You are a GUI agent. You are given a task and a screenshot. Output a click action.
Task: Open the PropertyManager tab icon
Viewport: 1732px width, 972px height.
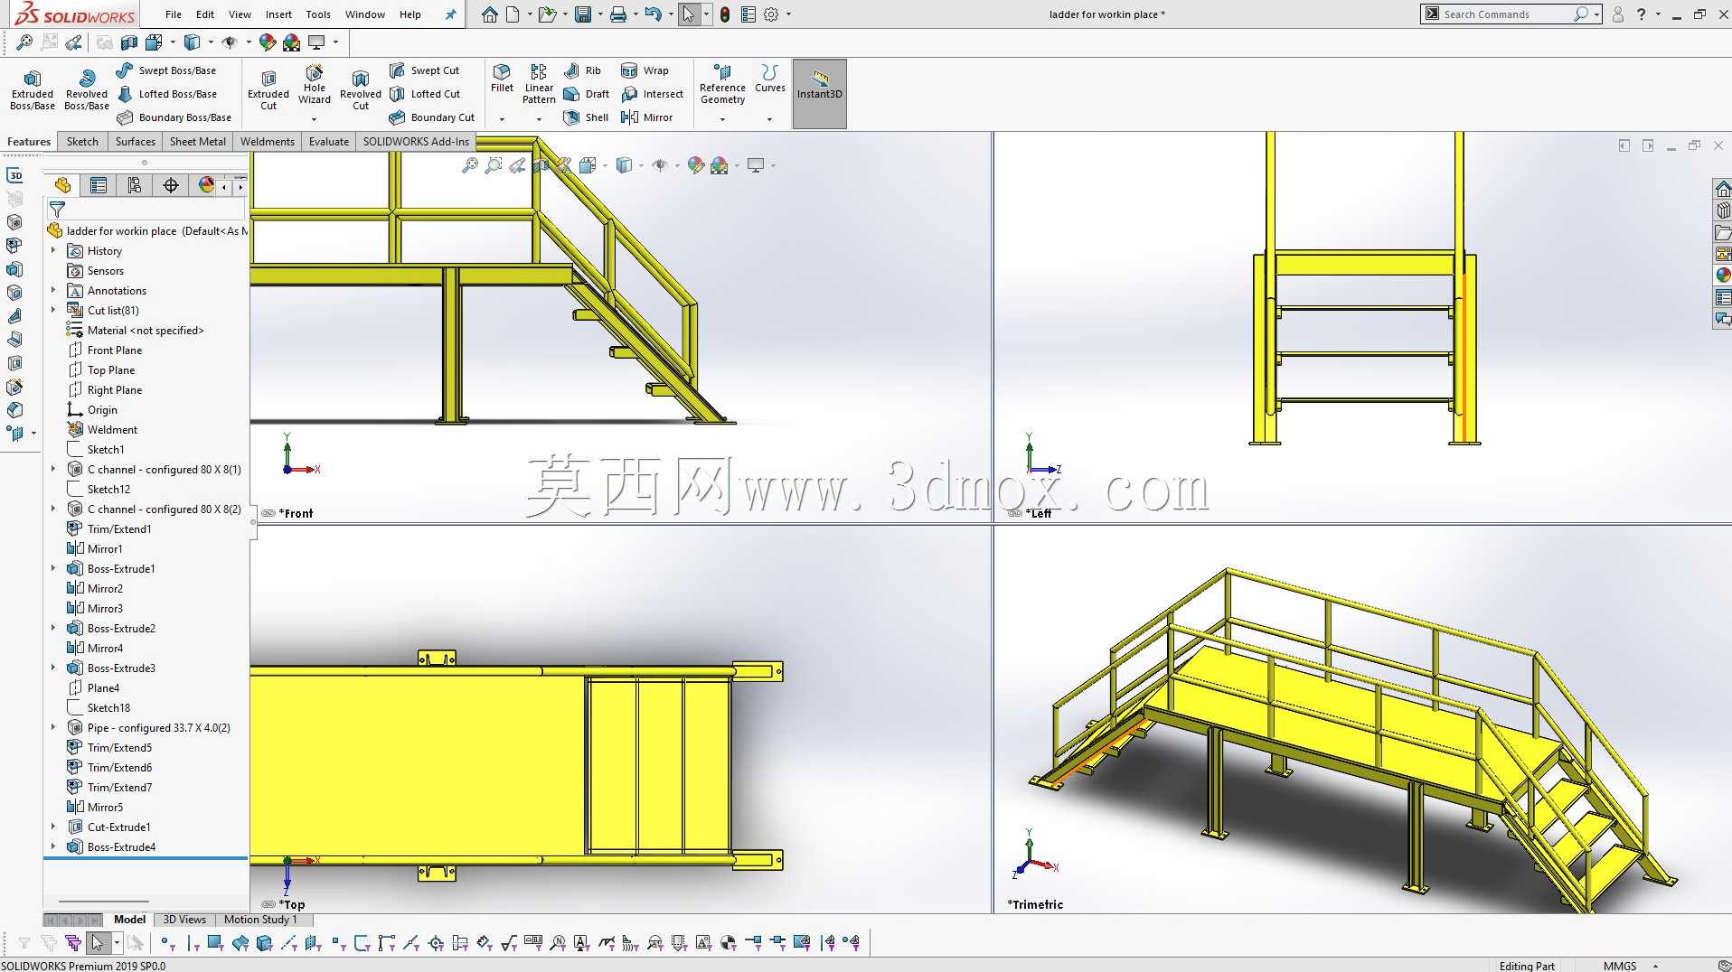[99, 185]
